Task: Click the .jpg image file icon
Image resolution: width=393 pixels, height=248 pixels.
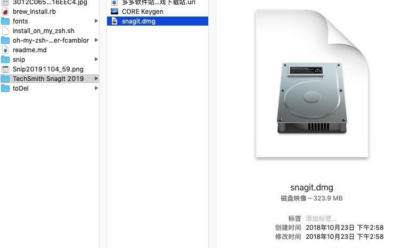Action: 5,3
